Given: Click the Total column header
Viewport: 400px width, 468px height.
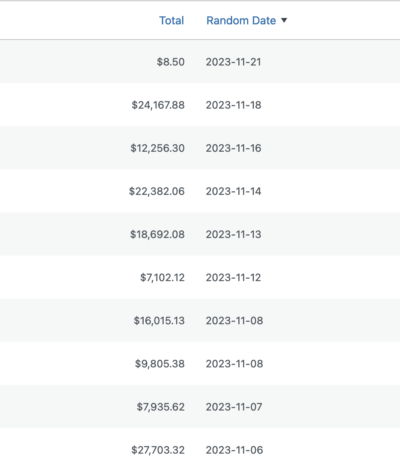Looking at the screenshot, I should coord(171,20).
